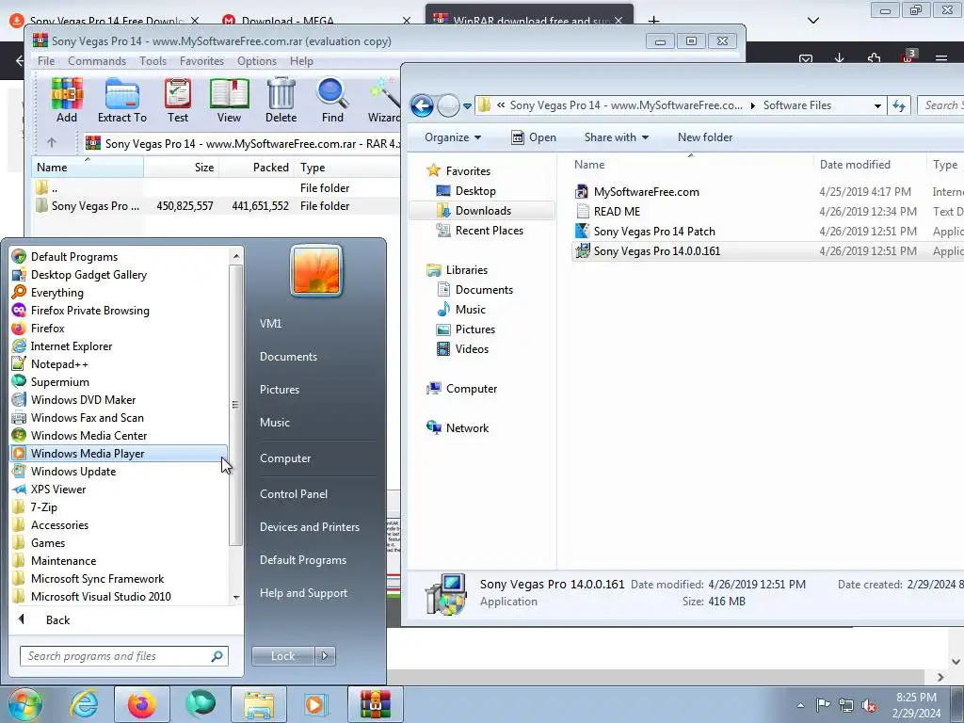
Task: Open Share with dropdown in Explorer
Action: [x=616, y=137]
